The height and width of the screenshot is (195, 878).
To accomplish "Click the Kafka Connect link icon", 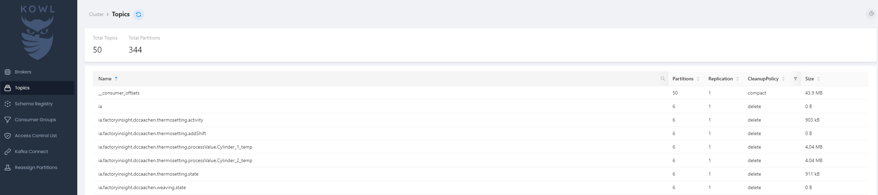I will [x=8, y=152].
